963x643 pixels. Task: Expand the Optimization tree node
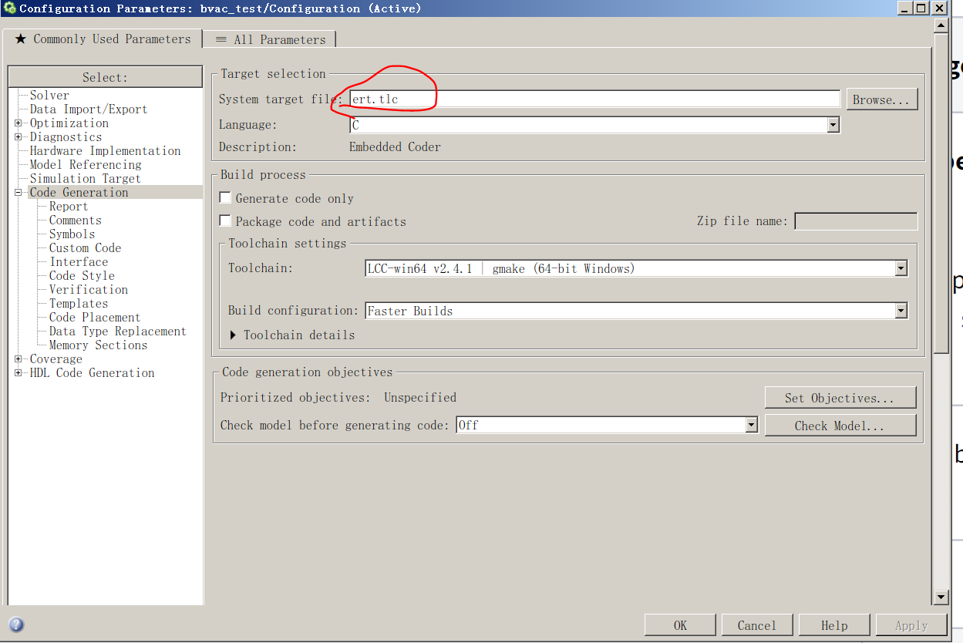tap(17, 123)
